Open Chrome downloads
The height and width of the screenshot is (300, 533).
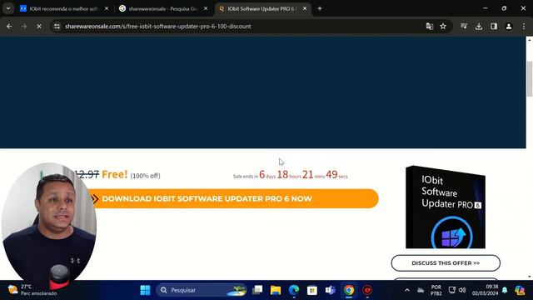click(x=479, y=26)
